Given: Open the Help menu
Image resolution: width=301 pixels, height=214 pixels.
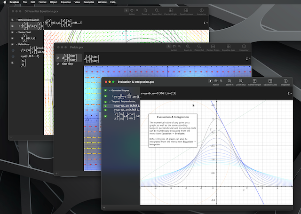Looking at the screenshot, I should tap(113, 2).
